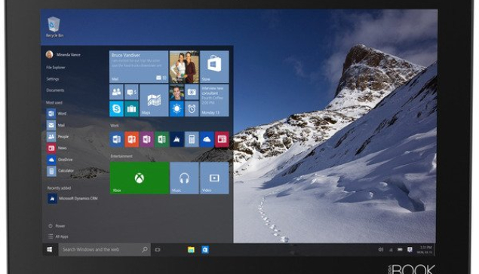Open Settings from the Start menu
Screen dimensions: 479x274
(53, 79)
